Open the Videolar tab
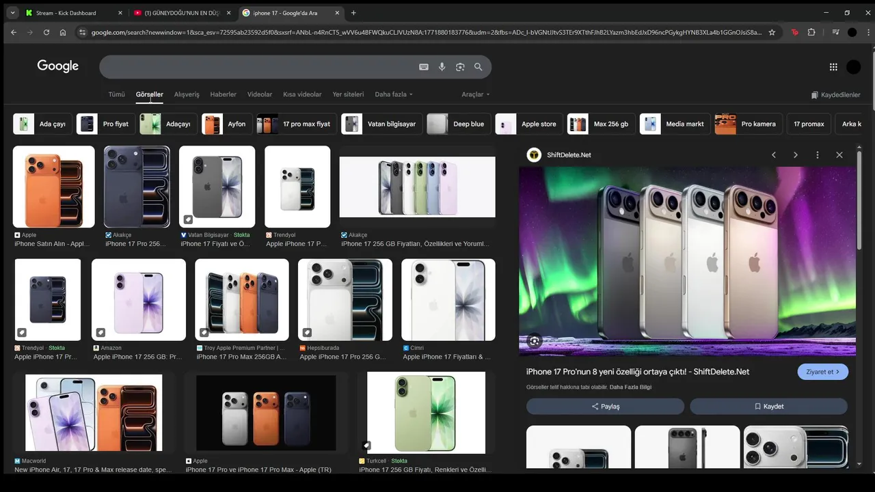 [260, 94]
